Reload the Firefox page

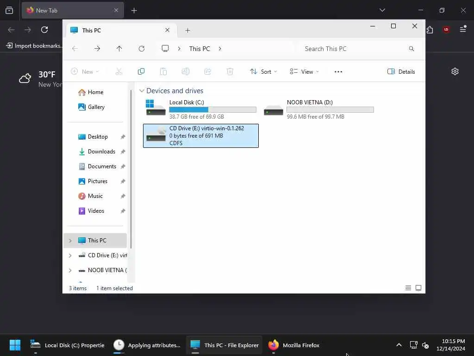44,30
